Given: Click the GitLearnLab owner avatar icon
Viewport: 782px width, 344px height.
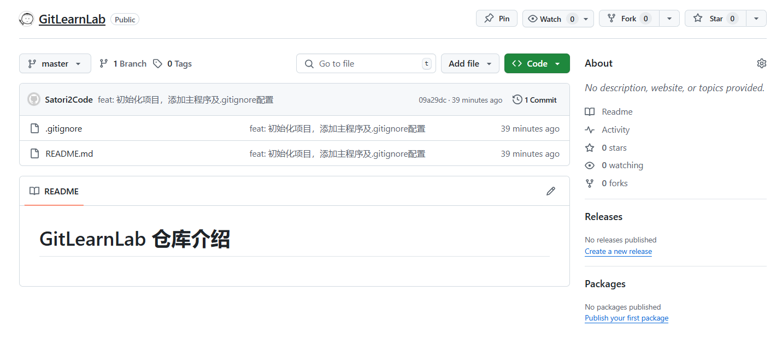Looking at the screenshot, I should (x=26, y=19).
